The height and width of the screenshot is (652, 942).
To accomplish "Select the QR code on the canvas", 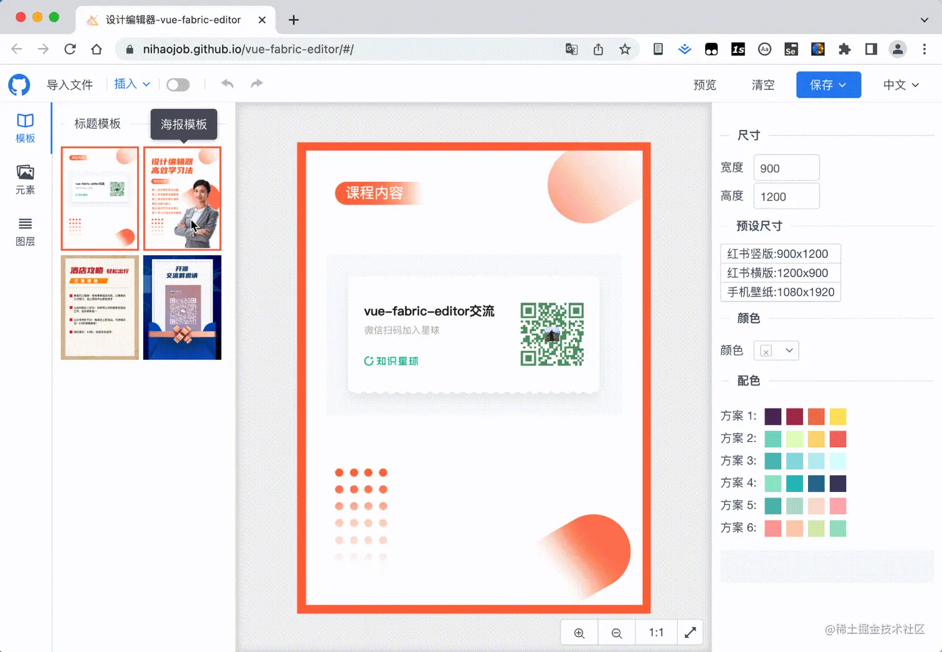I will coord(552,334).
